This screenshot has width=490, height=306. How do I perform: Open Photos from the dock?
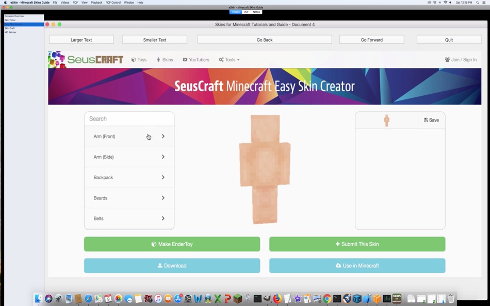point(118,298)
